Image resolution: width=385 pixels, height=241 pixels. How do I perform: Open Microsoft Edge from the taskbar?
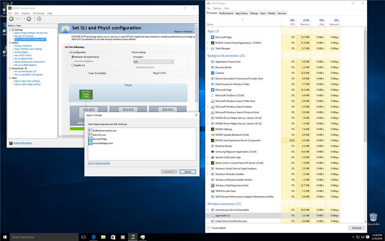point(94,237)
